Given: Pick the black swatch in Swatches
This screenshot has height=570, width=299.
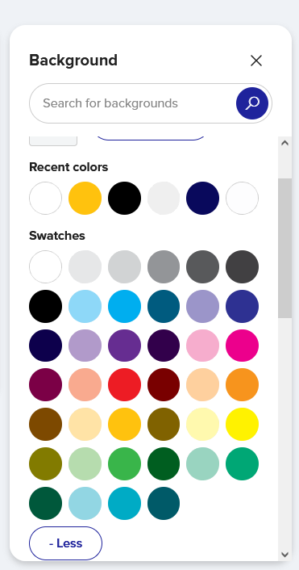Looking at the screenshot, I should (45, 306).
